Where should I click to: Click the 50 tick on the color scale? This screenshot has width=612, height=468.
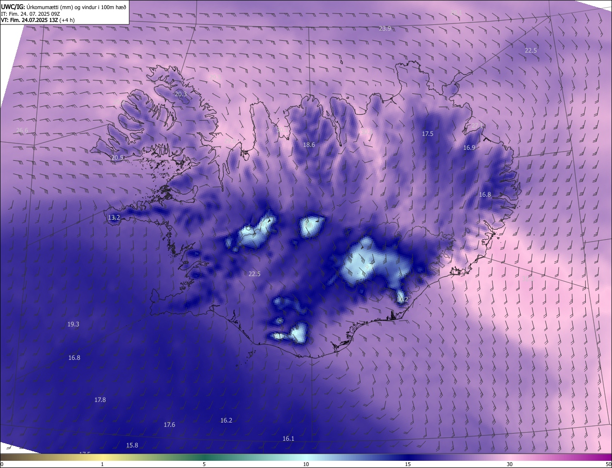[608, 465]
